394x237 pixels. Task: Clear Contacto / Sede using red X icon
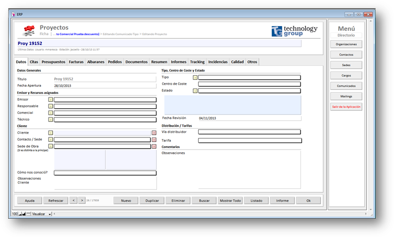pos(154,139)
